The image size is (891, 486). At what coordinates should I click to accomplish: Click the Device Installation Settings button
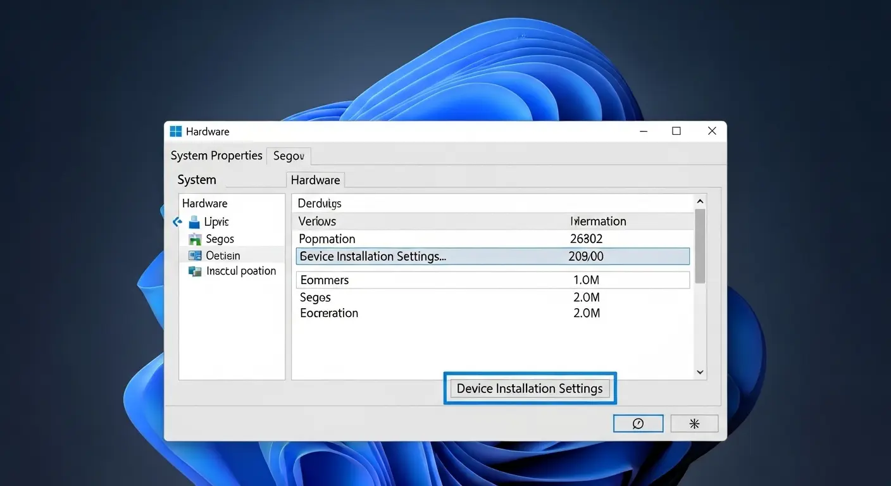pos(530,389)
